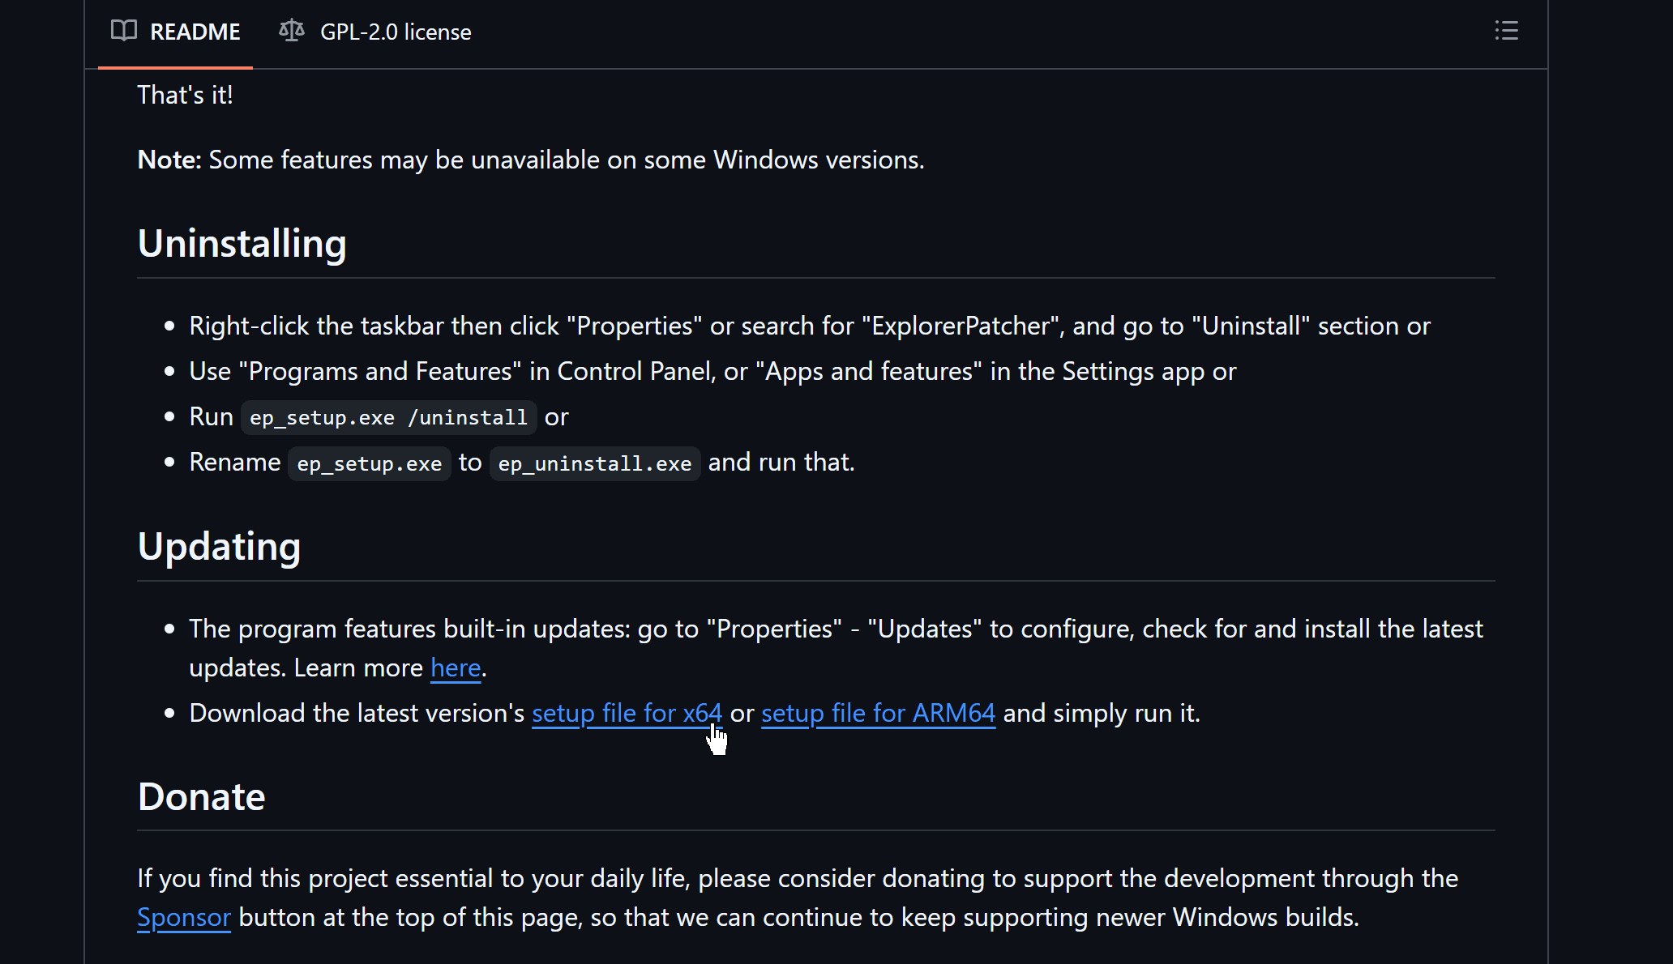Click the "Programs and Features" bullet text

tap(712, 371)
